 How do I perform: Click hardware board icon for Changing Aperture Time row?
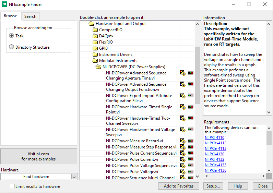click(x=191, y=73)
